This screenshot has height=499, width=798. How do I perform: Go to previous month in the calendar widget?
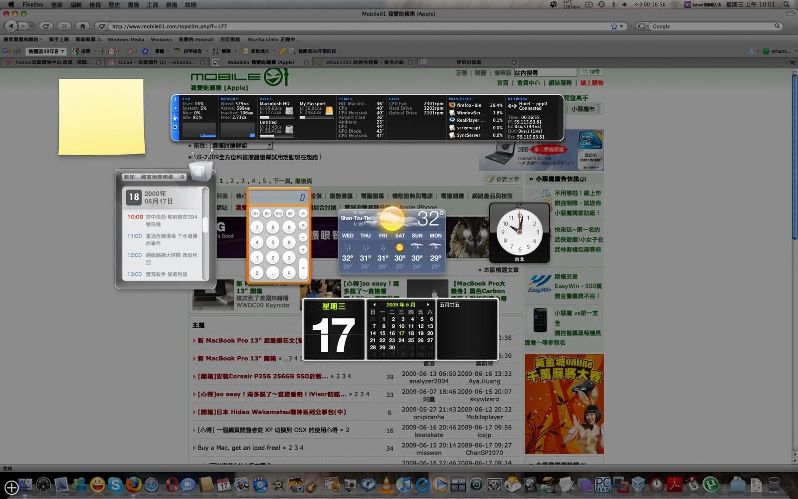point(374,304)
